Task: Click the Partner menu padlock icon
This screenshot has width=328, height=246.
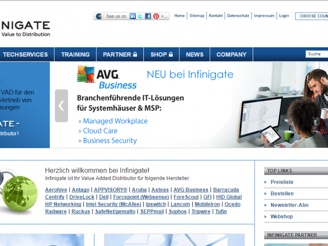Action: pyautogui.click(x=135, y=54)
